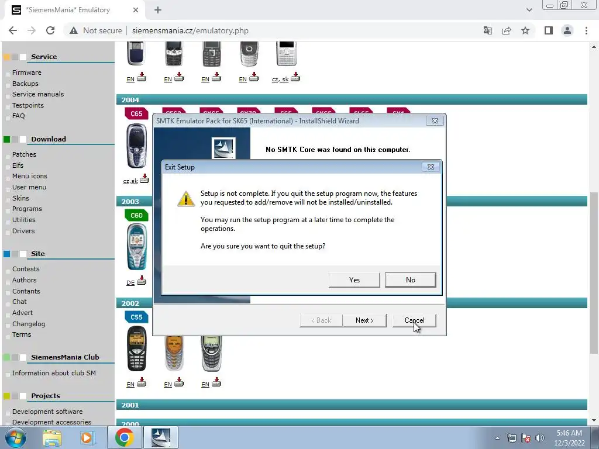Viewport: 599px width, 449px height.
Task: Click No in Exit Setup dialog
Action: coord(410,280)
